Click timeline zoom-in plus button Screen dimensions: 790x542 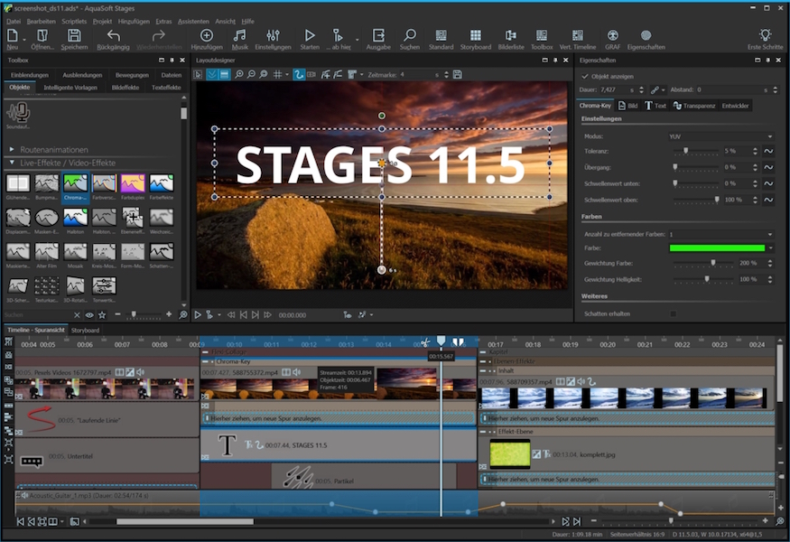[766, 521]
